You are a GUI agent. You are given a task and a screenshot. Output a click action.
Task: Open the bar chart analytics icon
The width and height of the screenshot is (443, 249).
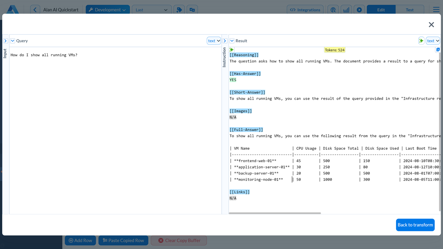(x=346, y=10)
